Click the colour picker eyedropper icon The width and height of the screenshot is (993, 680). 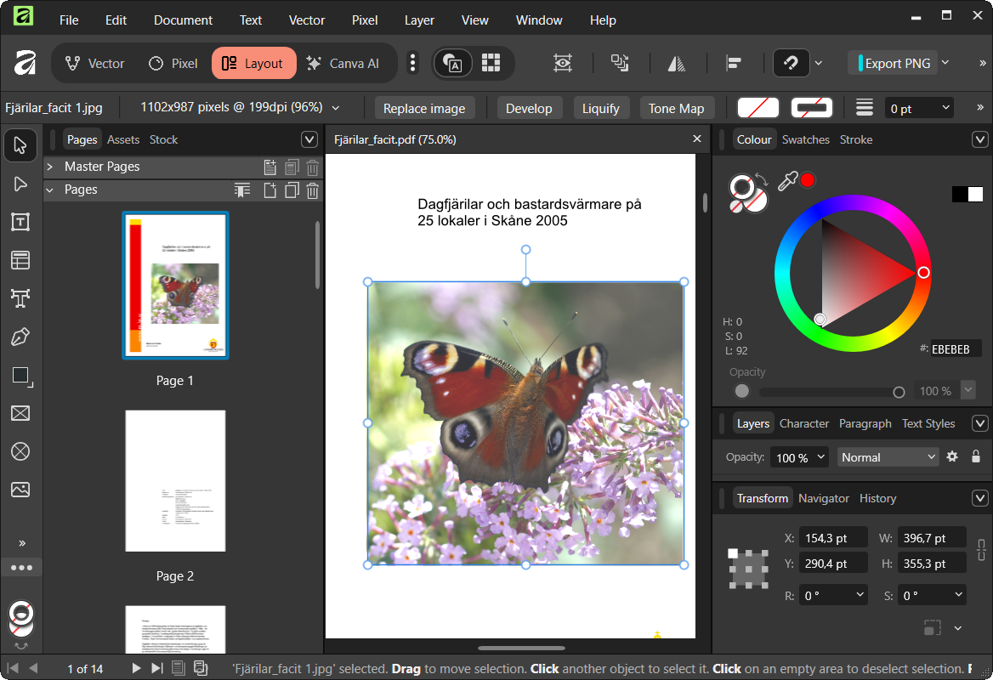coord(787,180)
